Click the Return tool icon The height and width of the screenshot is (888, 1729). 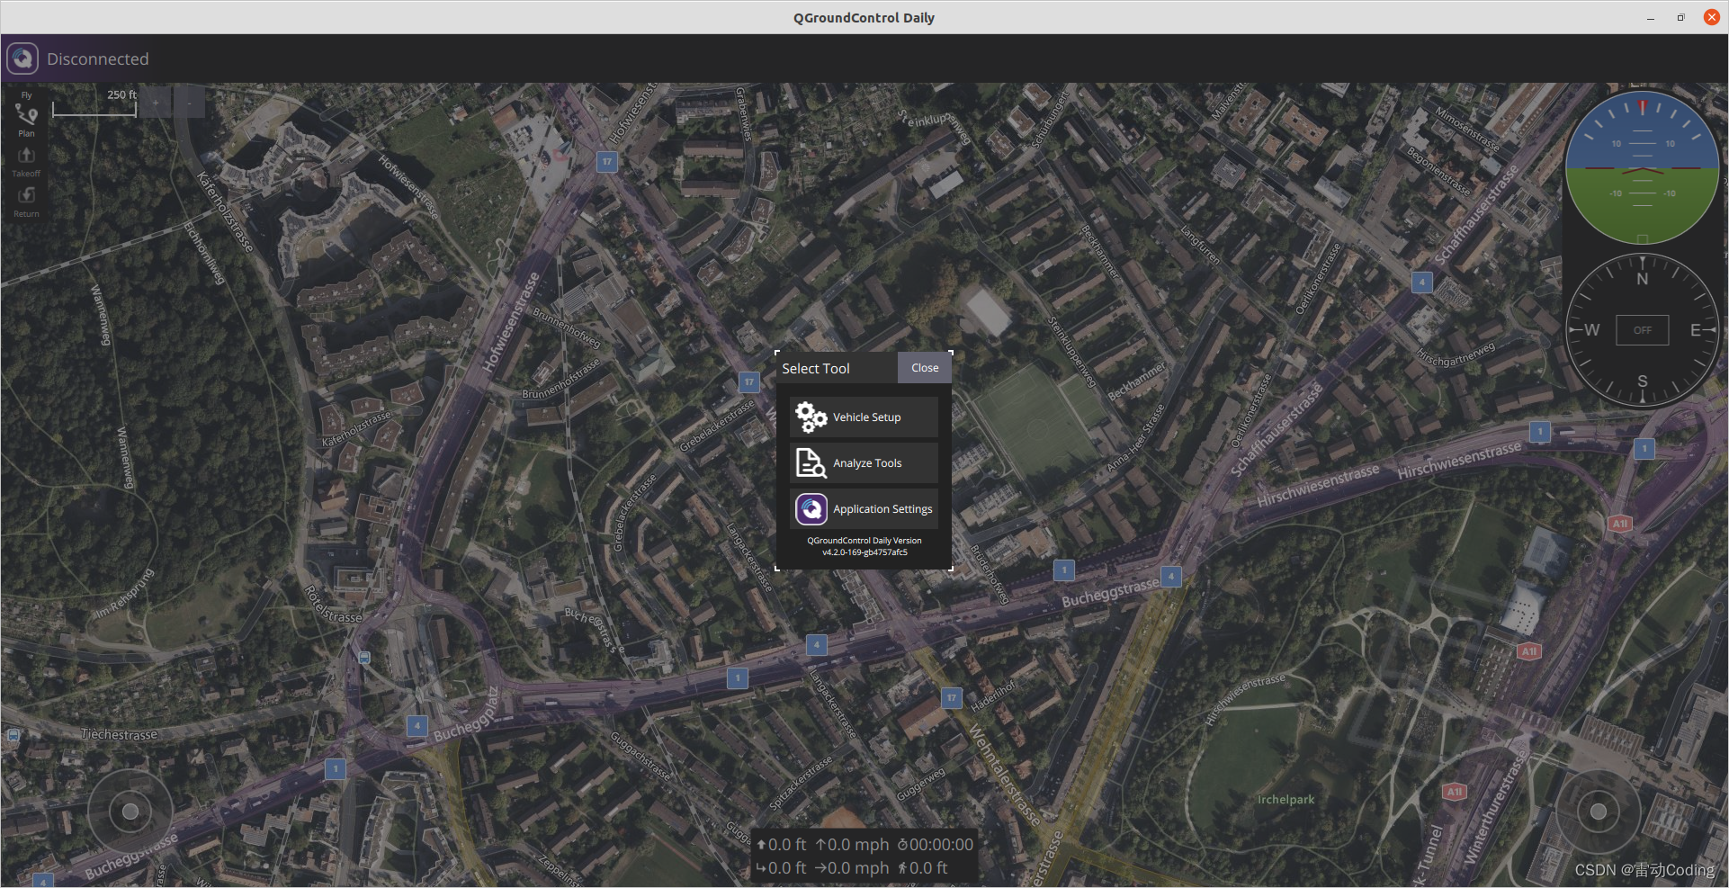26,195
